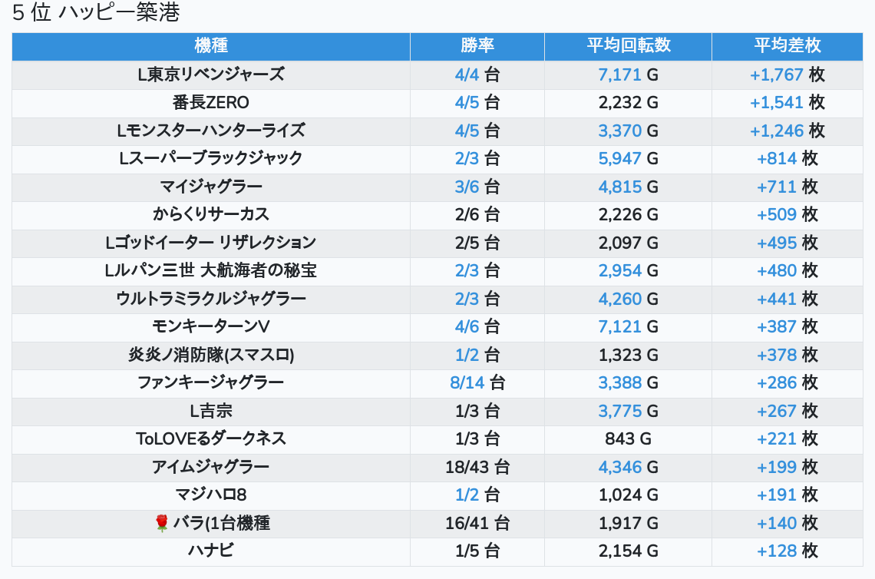The height and width of the screenshot is (579, 875).
Task: Select machine name 炎炎ノ消防隊(スマスロ)
Action: [x=211, y=355]
